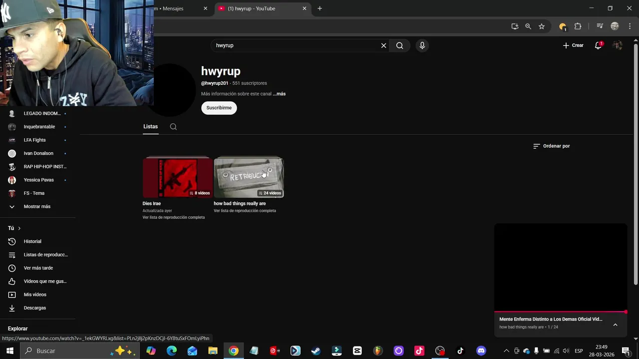
Task: Bookmark this page with the star icon
Action: point(542,26)
